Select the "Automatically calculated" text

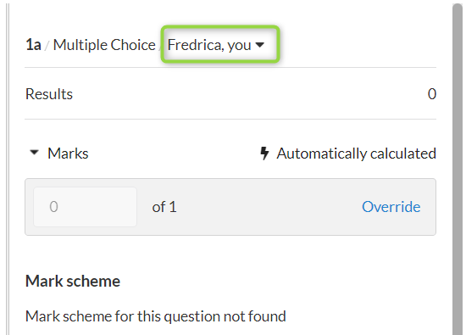coord(357,154)
